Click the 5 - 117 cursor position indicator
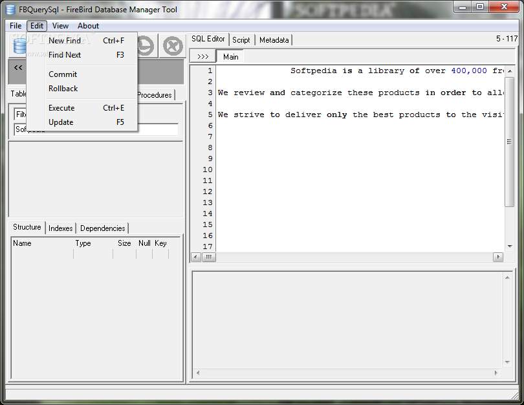 click(x=507, y=39)
